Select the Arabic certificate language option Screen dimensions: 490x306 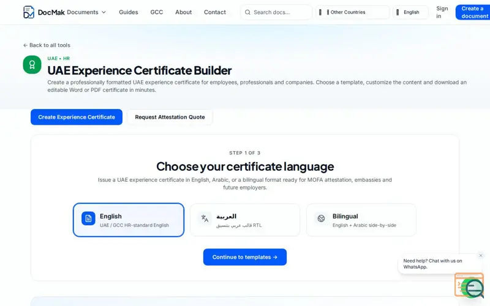[x=245, y=220]
